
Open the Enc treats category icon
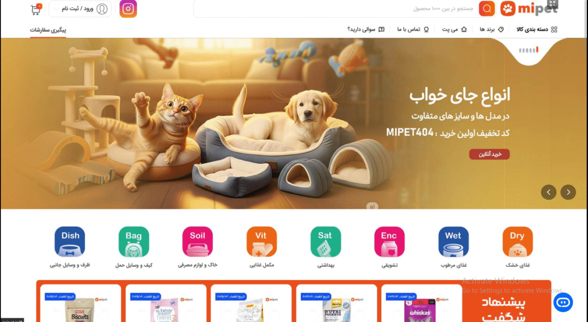click(x=389, y=242)
